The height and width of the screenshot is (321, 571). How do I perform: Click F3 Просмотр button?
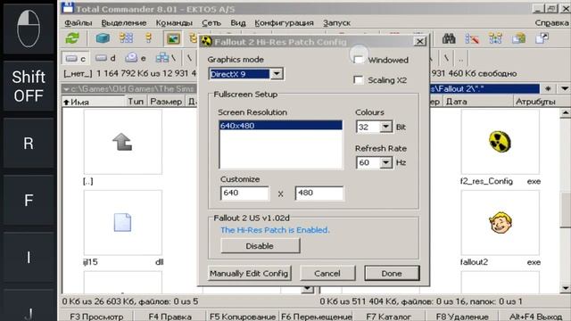(x=96, y=317)
